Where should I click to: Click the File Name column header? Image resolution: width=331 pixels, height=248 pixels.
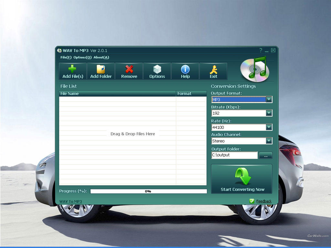tap(117, 93)
